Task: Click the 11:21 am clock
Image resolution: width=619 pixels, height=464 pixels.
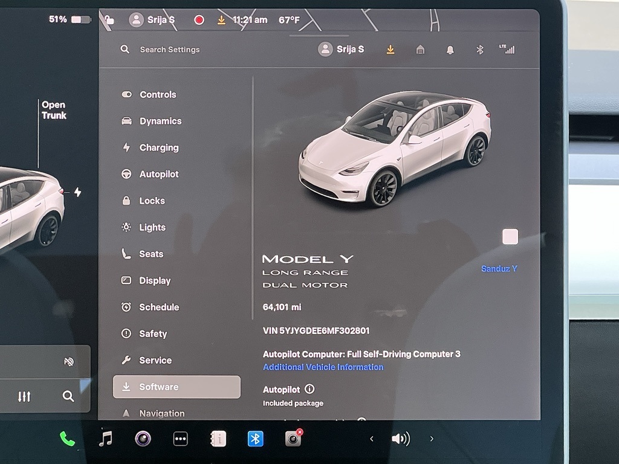Action: pos(250,20)
